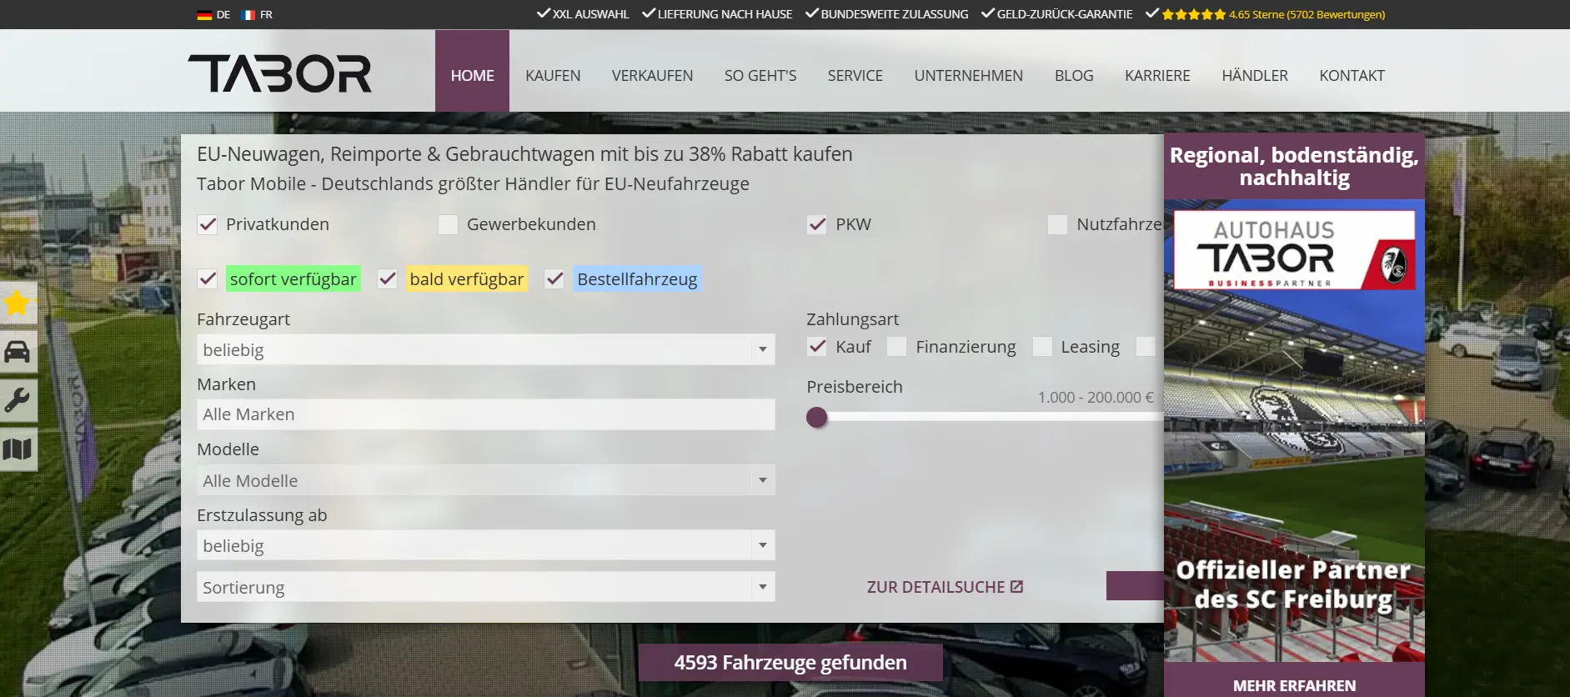Open the car sidebar icon
The height and width of the screenshot is (697, 1570).
[18, 352]
